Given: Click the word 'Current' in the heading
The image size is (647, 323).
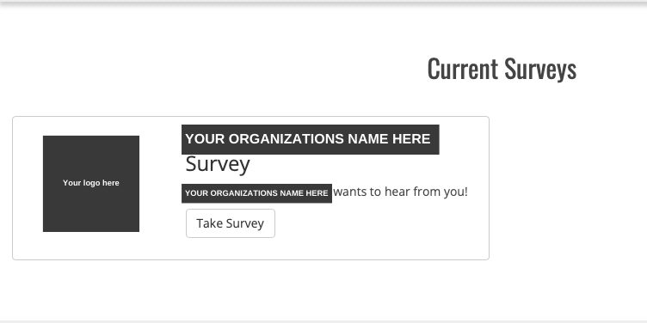Looking at the screenshot, I should coord(462,69).
